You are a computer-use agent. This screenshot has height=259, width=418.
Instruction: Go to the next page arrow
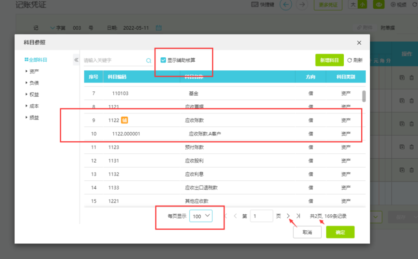pos(288,216)
